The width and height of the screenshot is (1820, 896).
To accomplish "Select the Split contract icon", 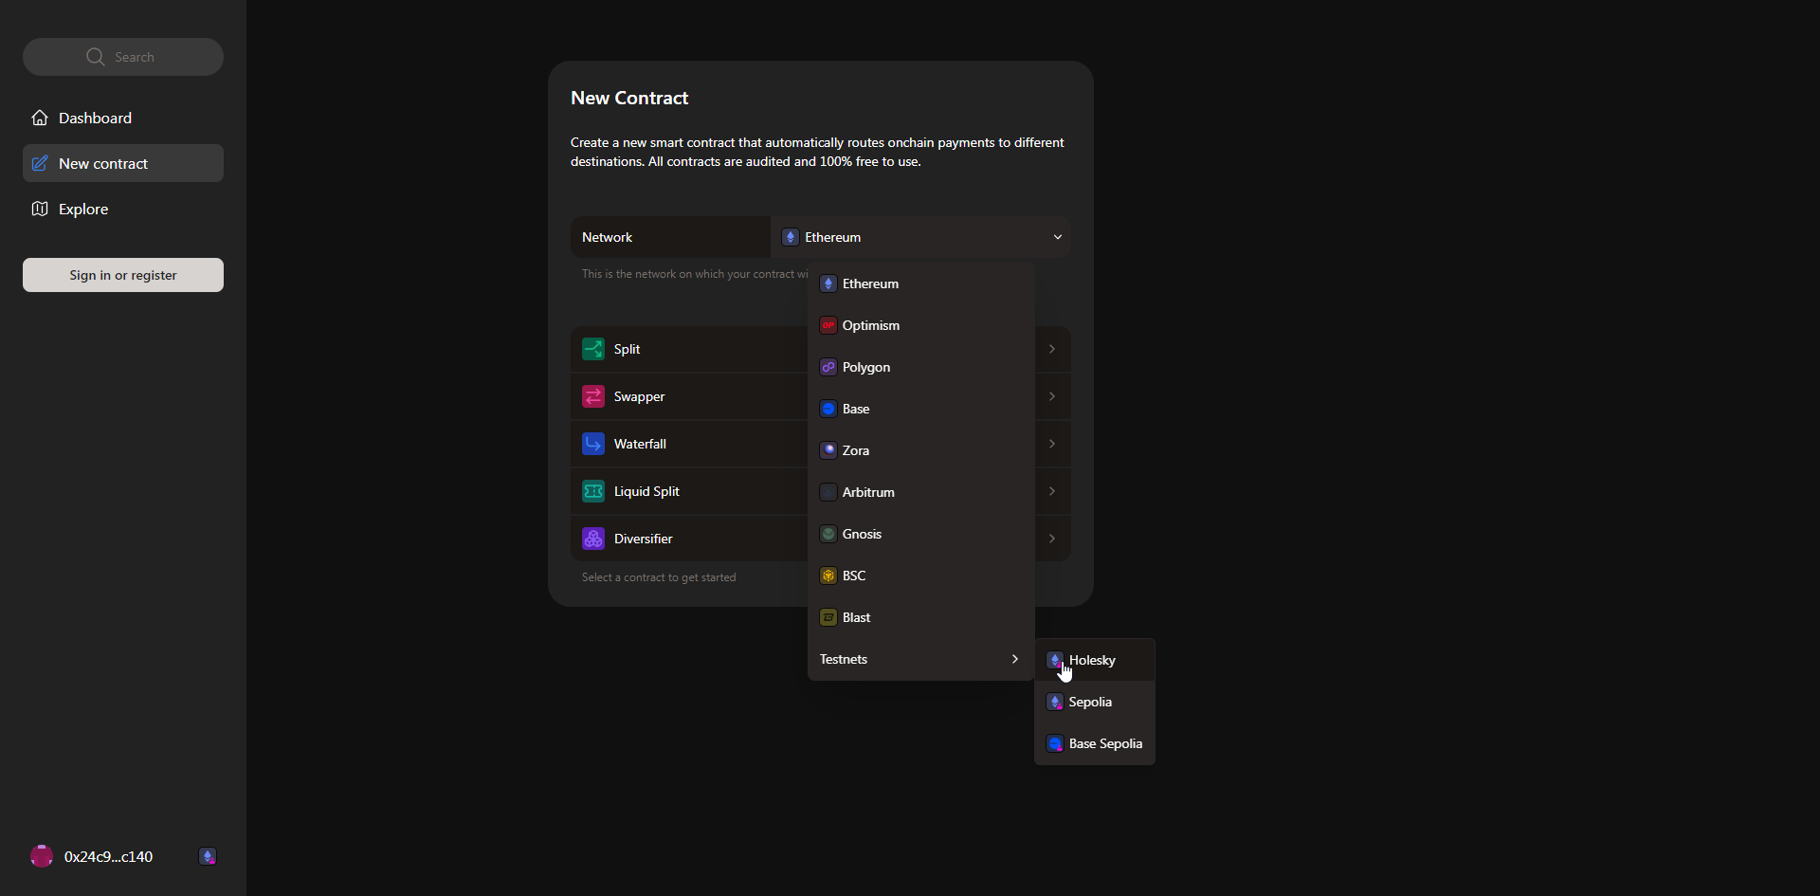I will tap(593, 349).
